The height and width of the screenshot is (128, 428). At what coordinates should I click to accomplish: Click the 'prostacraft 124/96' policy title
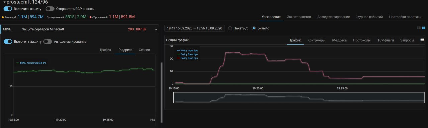click(27, 2)
